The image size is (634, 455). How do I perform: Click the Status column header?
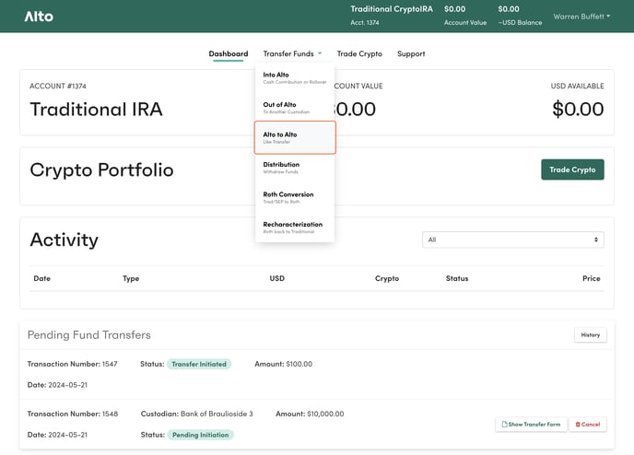(x=457, y=278)
